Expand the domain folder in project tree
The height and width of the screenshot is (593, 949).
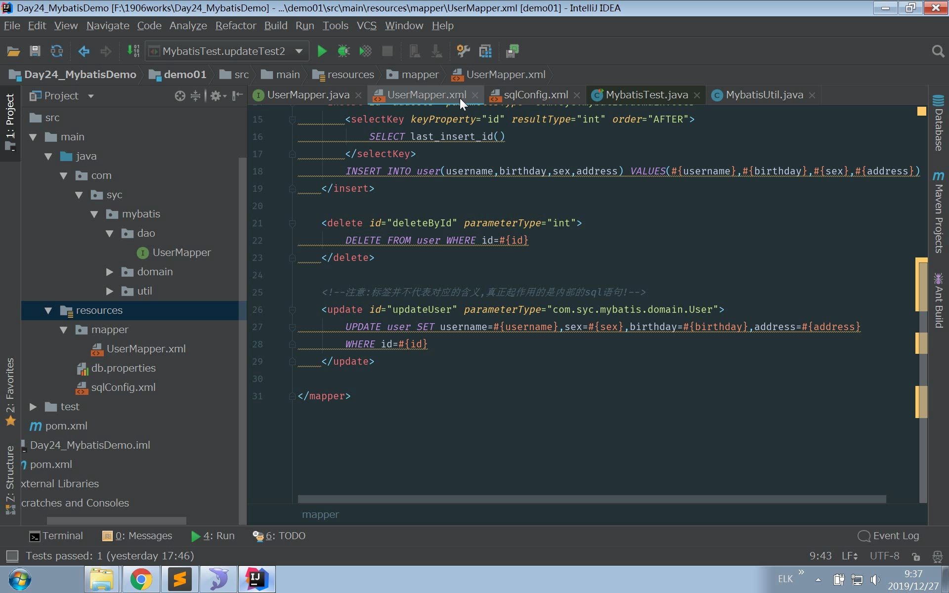[110, 272]
